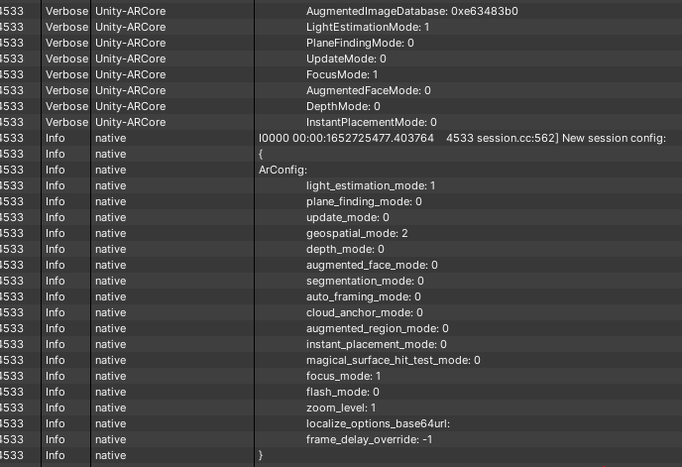Click Unity-ARCore tag on the UpdateMode row
682x467 pixels.
131,58
